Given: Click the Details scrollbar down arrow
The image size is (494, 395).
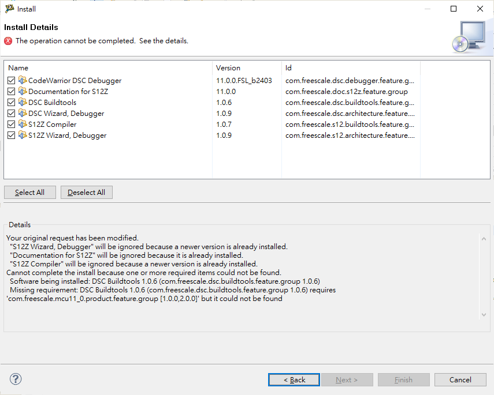Looking at the screenshot, I should (484, 315).
